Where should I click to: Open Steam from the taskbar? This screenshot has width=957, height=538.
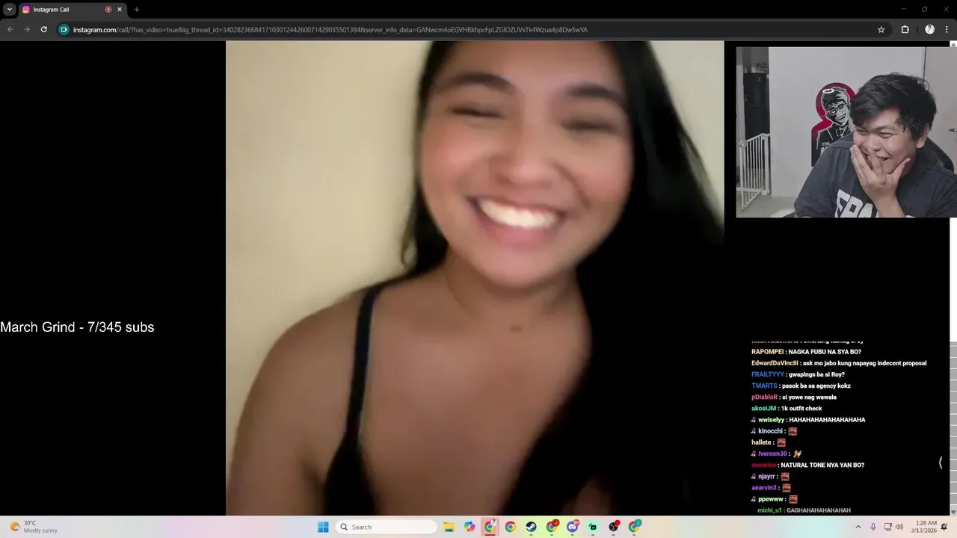click(531, 527)
